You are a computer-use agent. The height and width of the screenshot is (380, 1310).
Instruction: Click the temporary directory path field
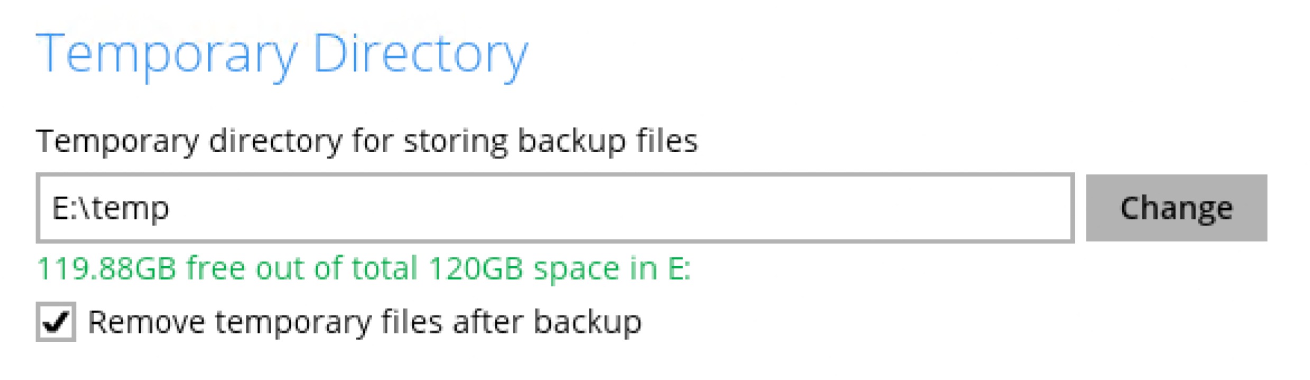click(555, 208)
